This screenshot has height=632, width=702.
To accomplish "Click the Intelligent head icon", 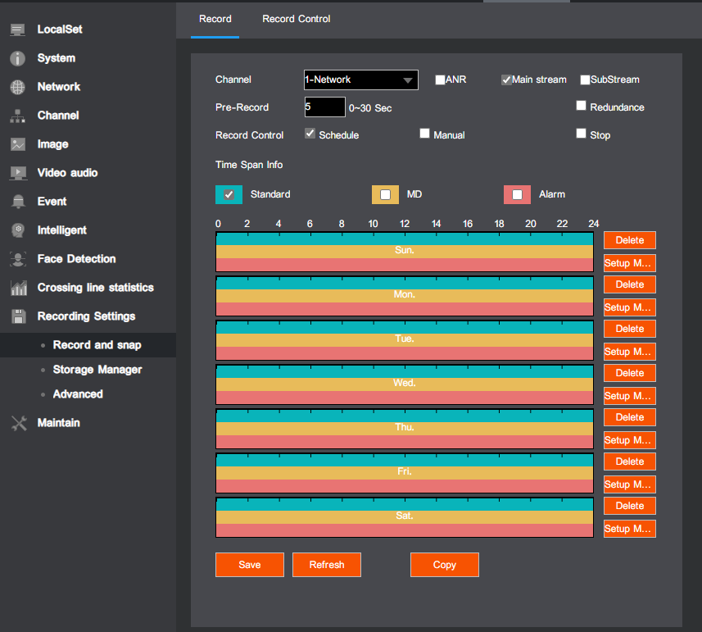I will [18, 230].
